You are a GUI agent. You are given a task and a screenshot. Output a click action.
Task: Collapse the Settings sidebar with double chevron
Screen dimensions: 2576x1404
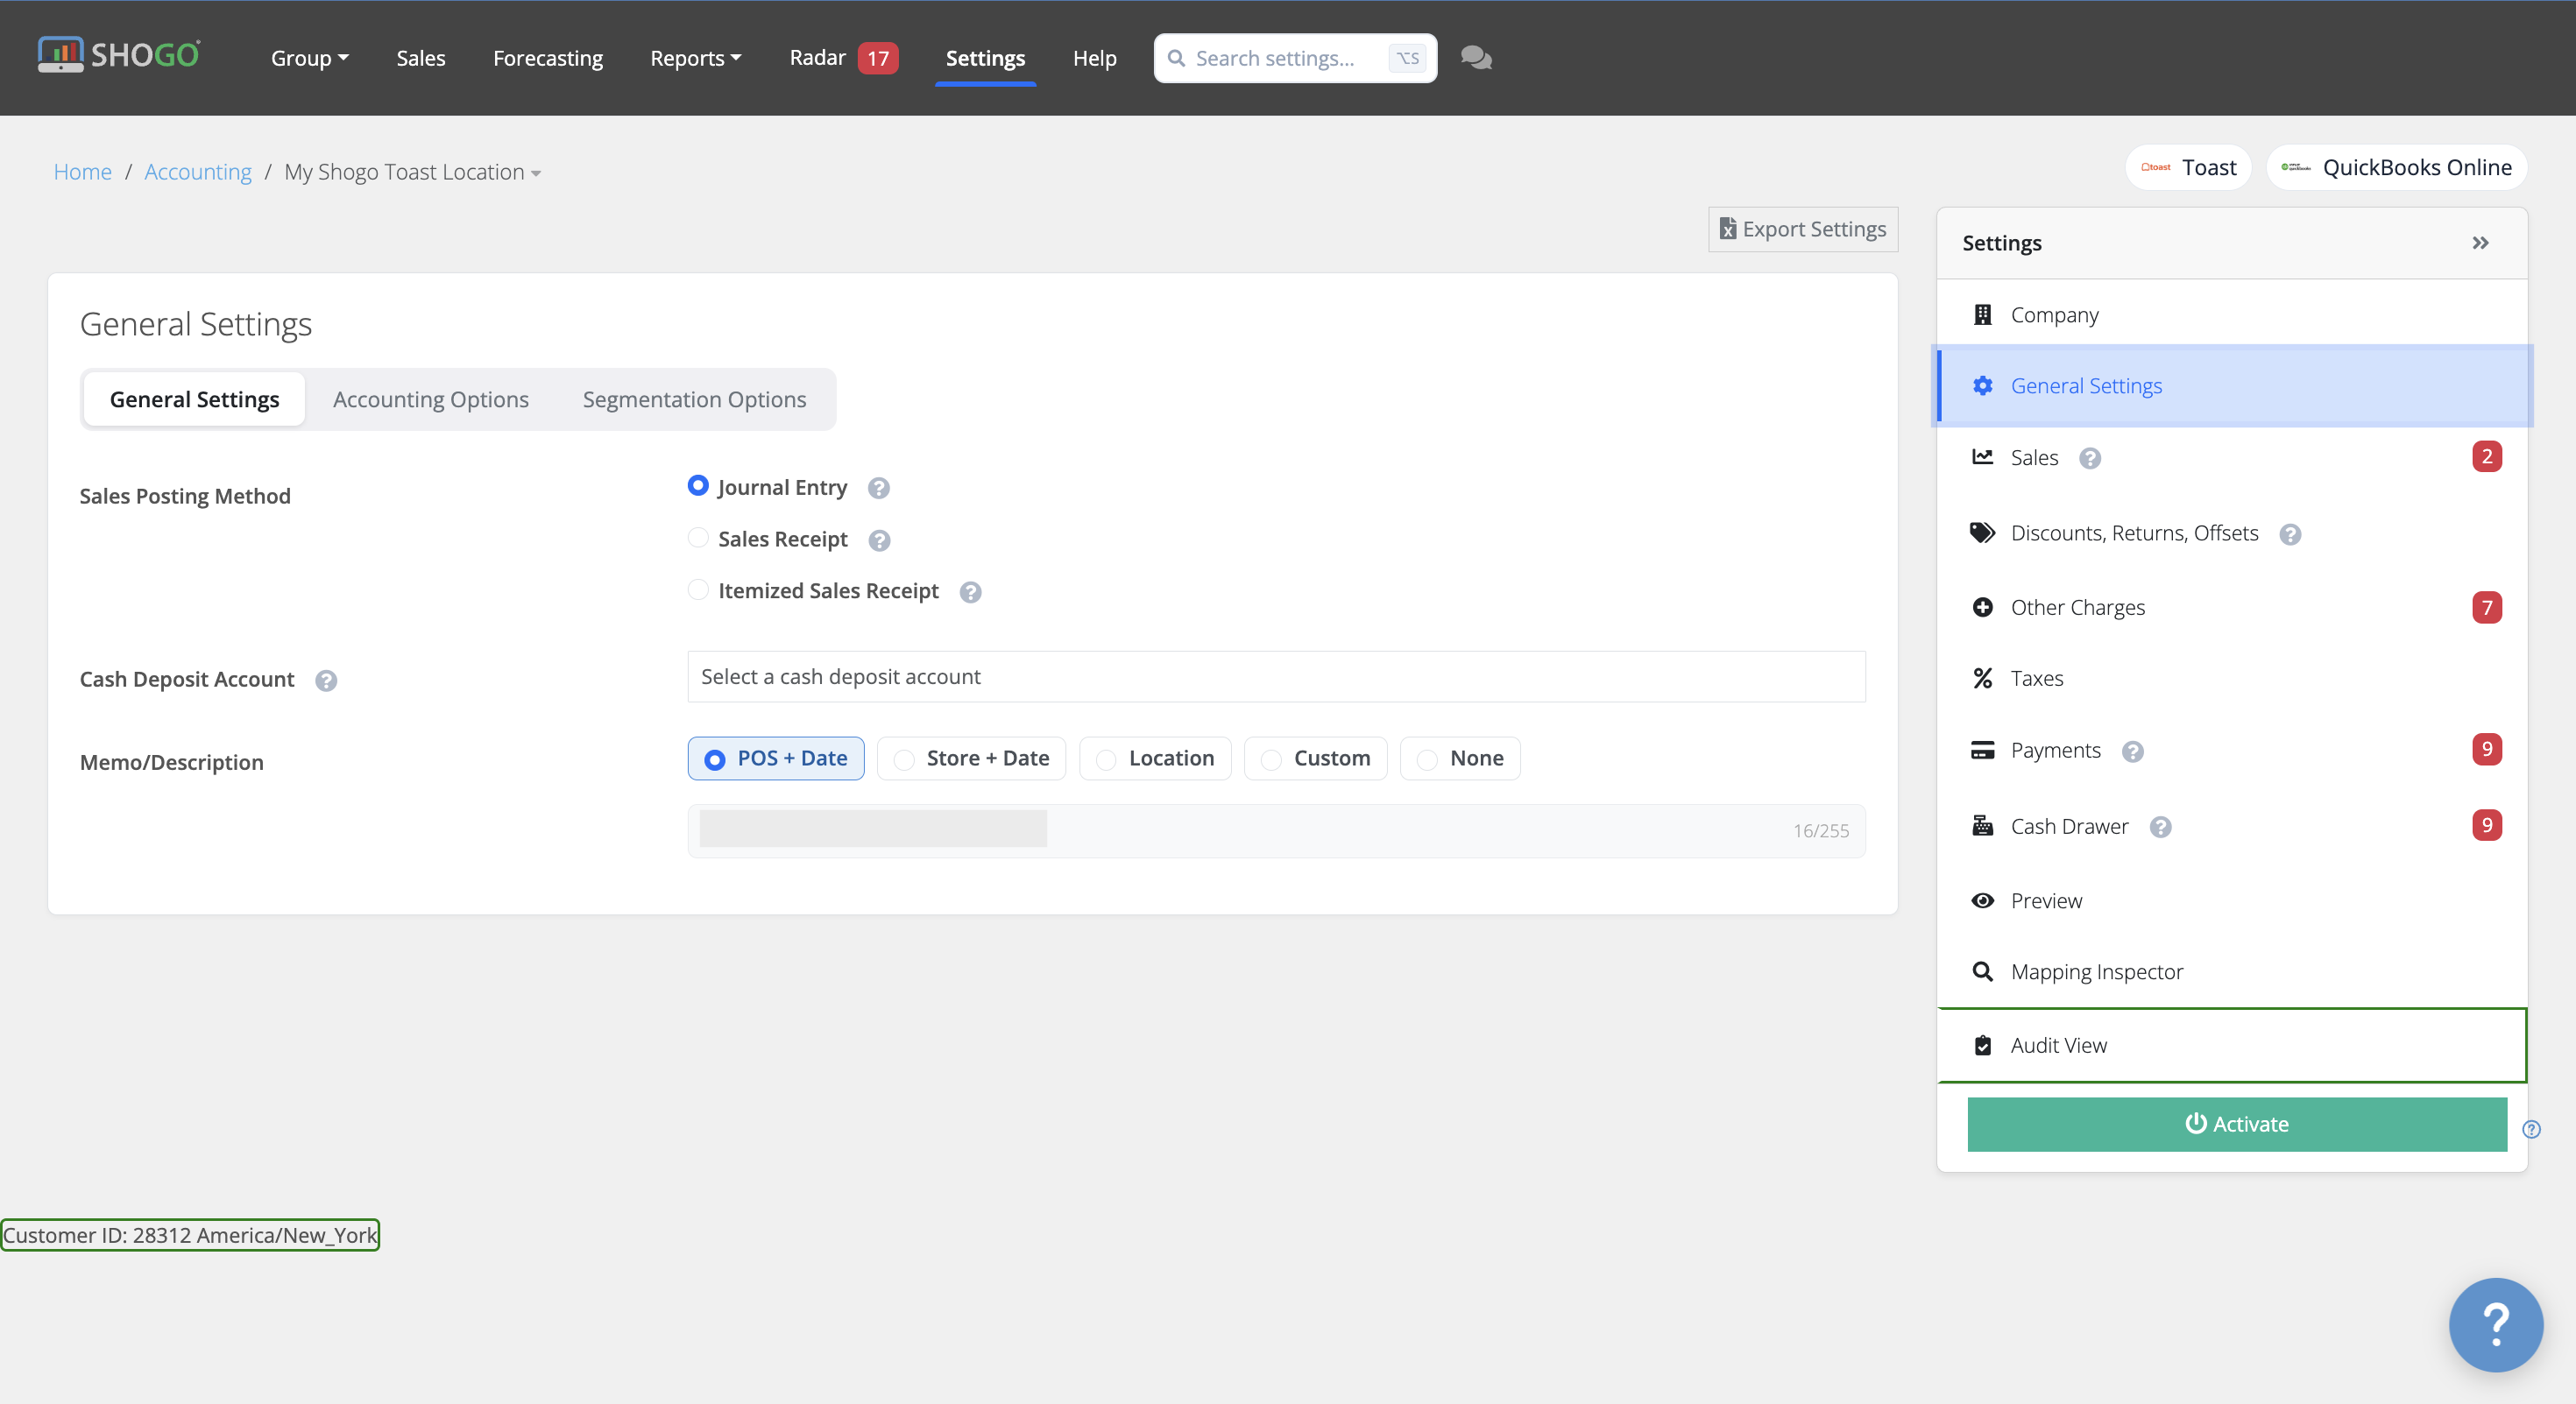point(2481,243)
